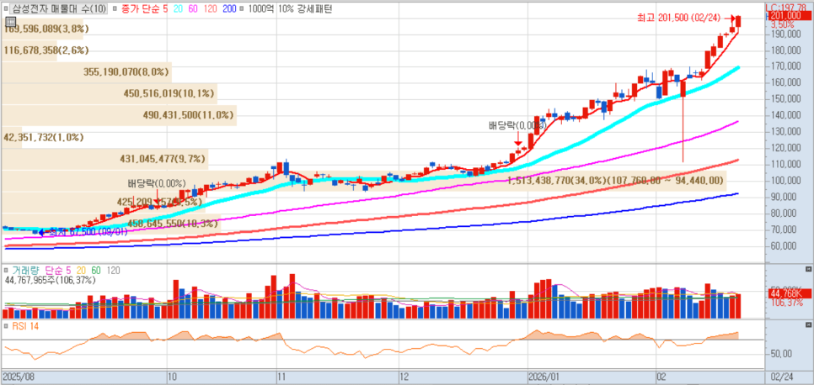Click the RSI 14 indicator label

[25, 326]
